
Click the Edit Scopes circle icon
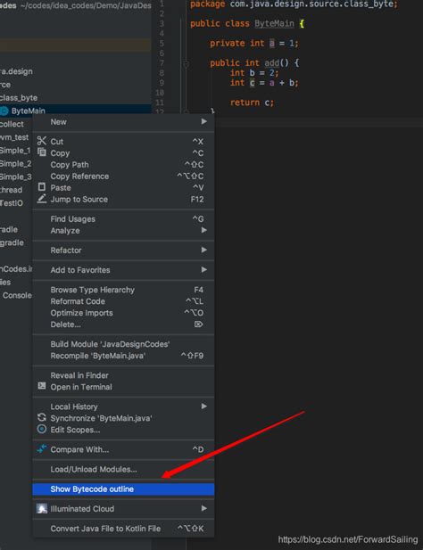click(42, 429)
